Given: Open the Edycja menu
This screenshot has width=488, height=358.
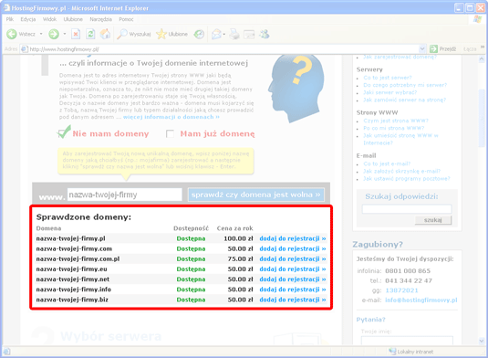Looking at the screenshot, I should pos(28,19).
